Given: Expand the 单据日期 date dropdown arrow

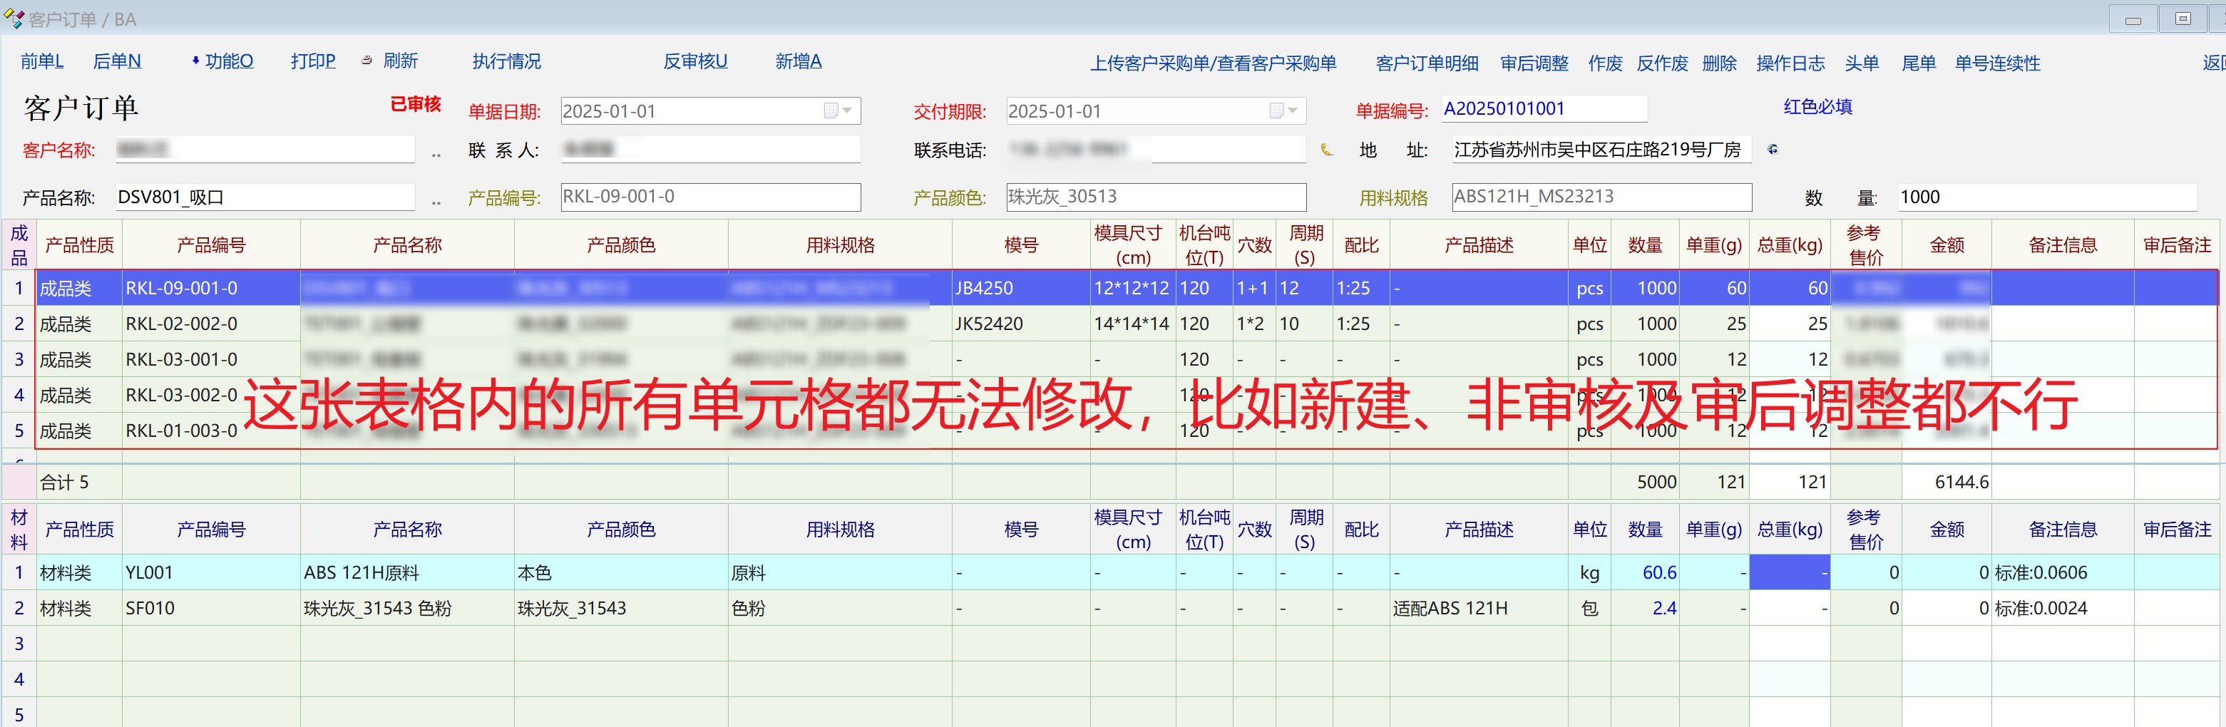Looking at the screenshot, I should [848, 110].
